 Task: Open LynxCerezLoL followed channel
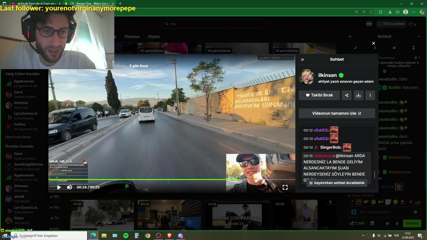[x=24, y=115]
